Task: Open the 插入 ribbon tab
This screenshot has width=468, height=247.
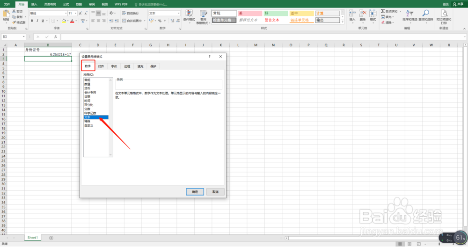Action: point(34,4)
